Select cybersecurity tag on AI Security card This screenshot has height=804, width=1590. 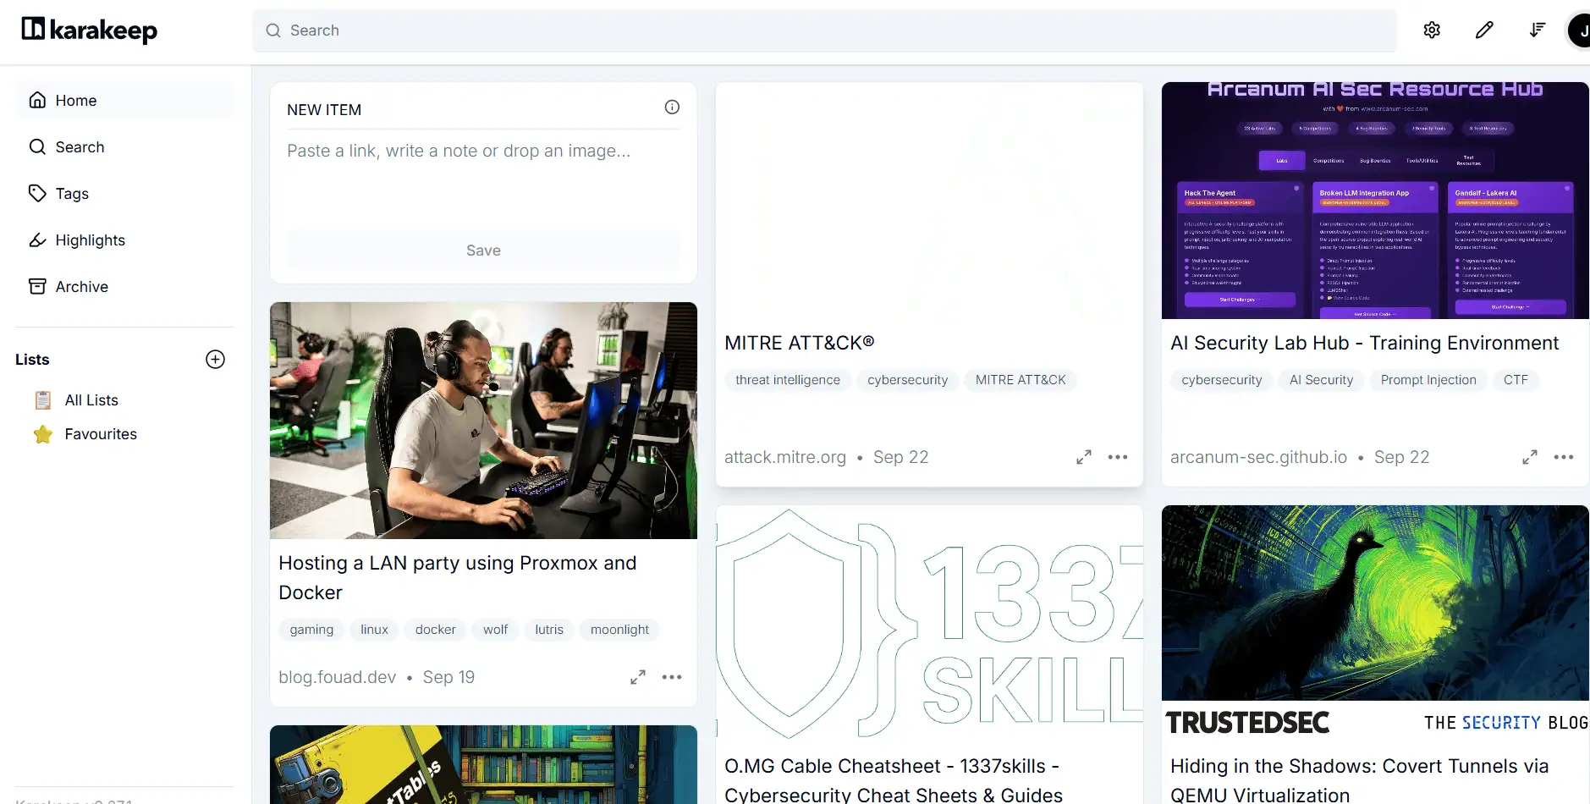pyautogui.click(x=1221, y=380)
